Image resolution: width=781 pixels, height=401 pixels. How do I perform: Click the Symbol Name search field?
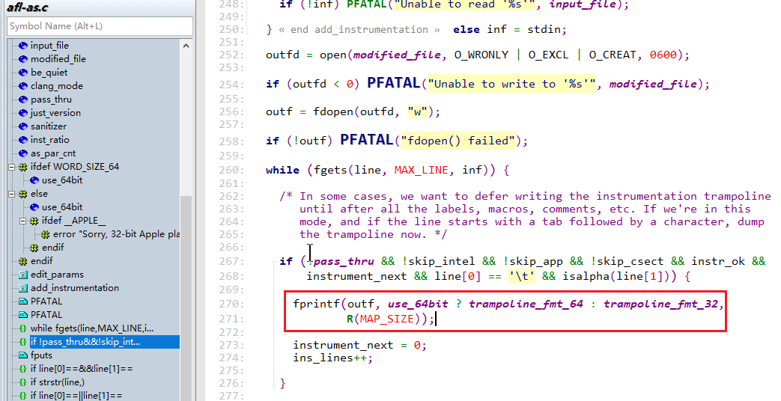click(100, 26)
